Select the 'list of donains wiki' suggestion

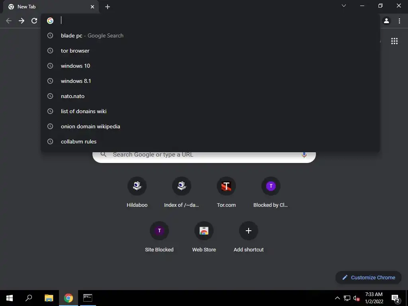click(x=210, y=111)
